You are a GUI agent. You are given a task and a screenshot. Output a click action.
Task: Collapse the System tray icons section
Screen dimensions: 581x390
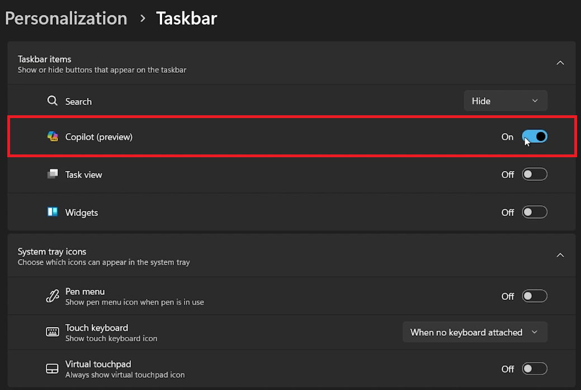560,255
